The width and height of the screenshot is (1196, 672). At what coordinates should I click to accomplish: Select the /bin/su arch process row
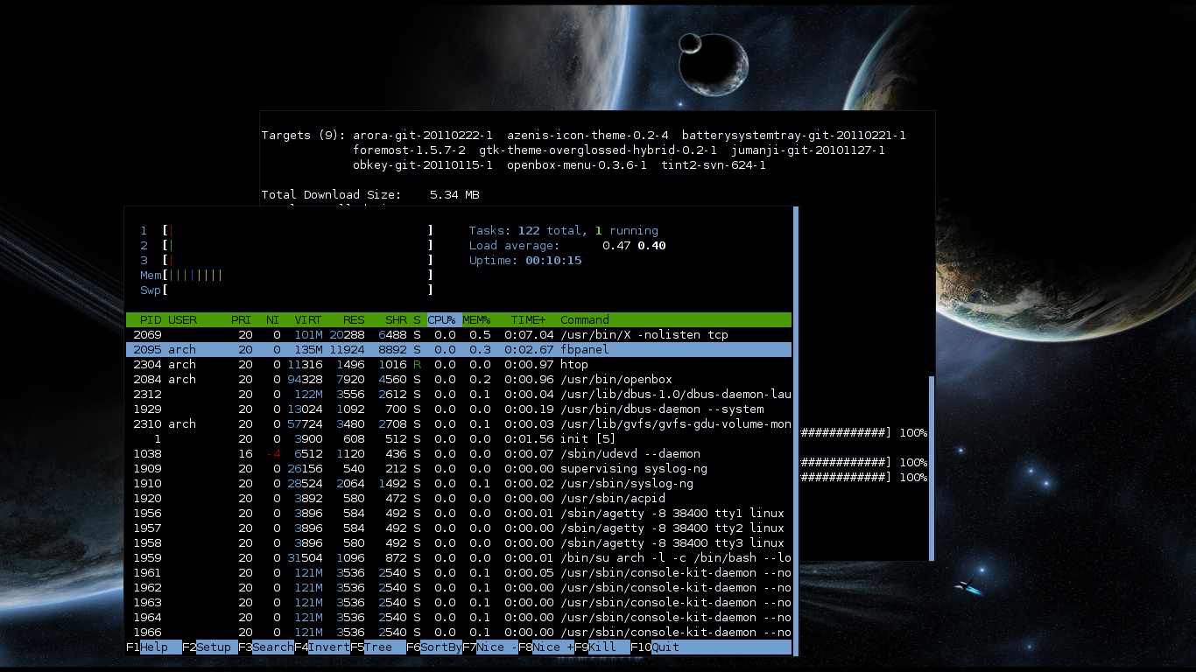(459, 558)
